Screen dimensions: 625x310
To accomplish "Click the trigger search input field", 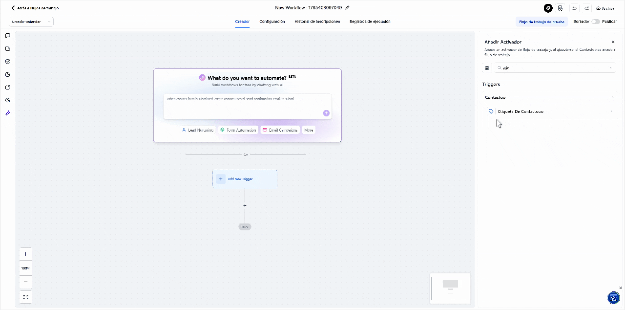I will click(x=554, y=68).
